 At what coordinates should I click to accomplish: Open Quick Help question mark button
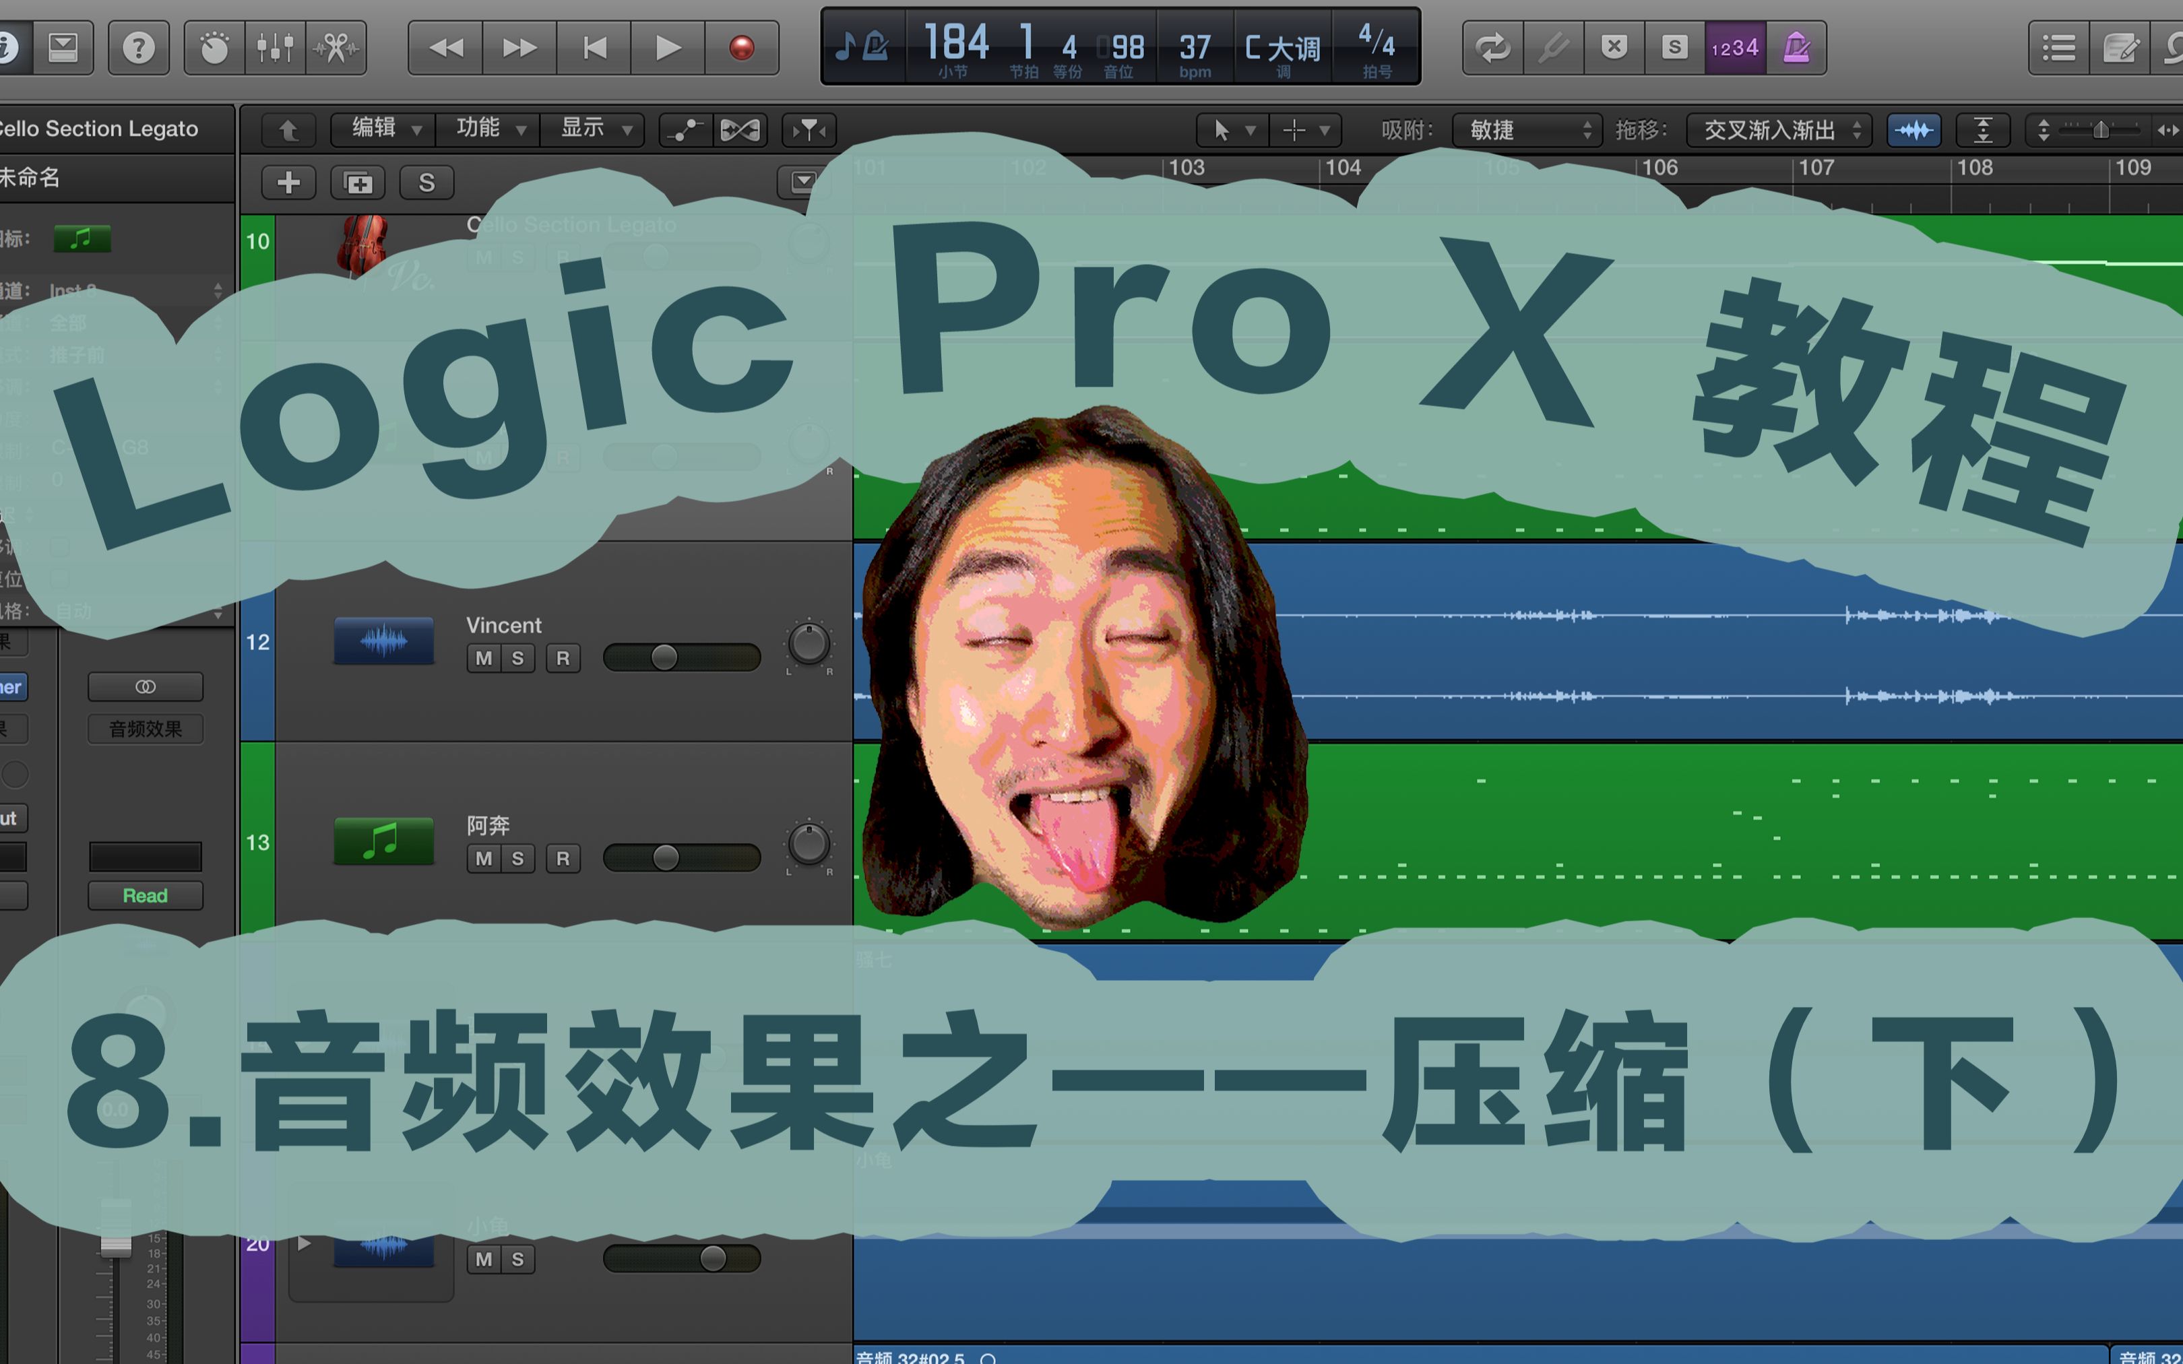[138, 47]
